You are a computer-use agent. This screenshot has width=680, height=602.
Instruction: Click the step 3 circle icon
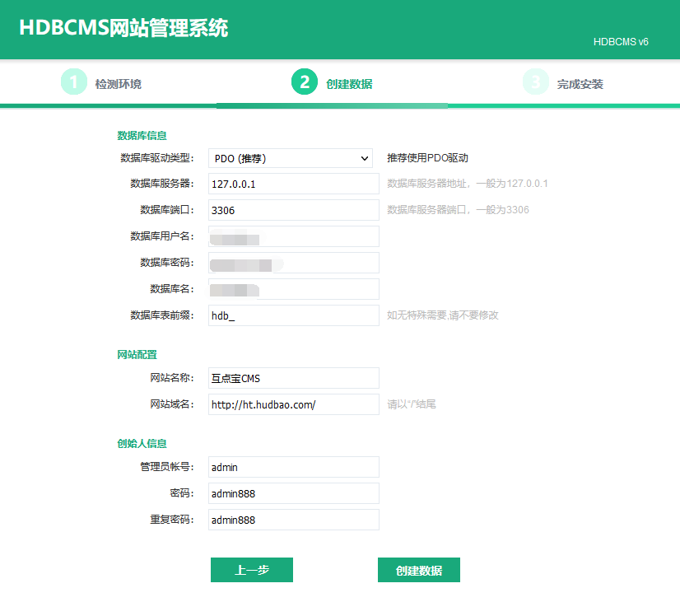coord(536,82)
